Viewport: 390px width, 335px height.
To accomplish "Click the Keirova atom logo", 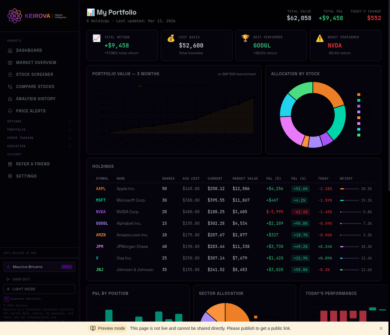I will pos(15,16).
